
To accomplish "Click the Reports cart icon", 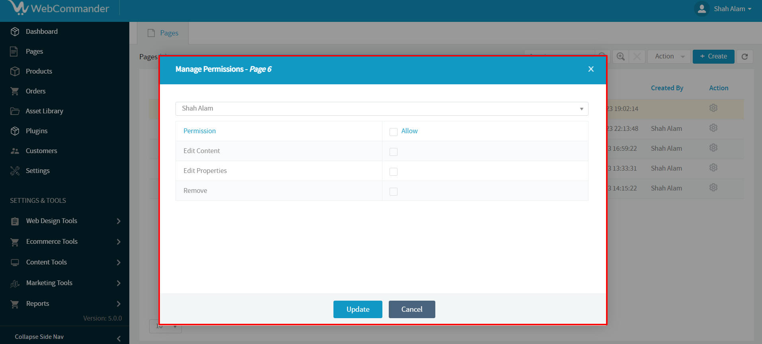I will coord(15,304).
